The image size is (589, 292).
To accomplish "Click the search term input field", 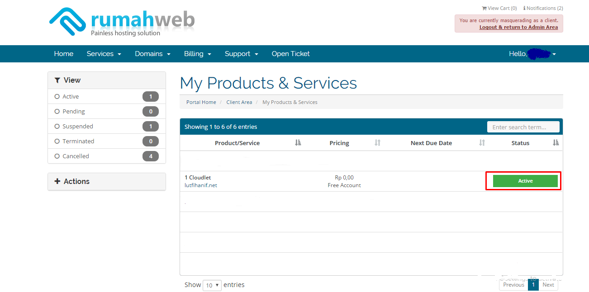I will click(523, 127).
